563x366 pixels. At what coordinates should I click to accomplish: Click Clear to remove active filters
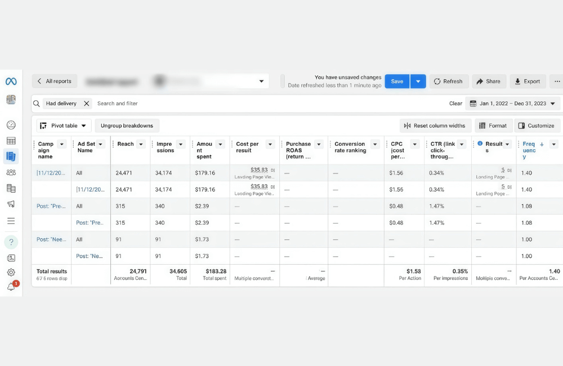tap(455, 104)
